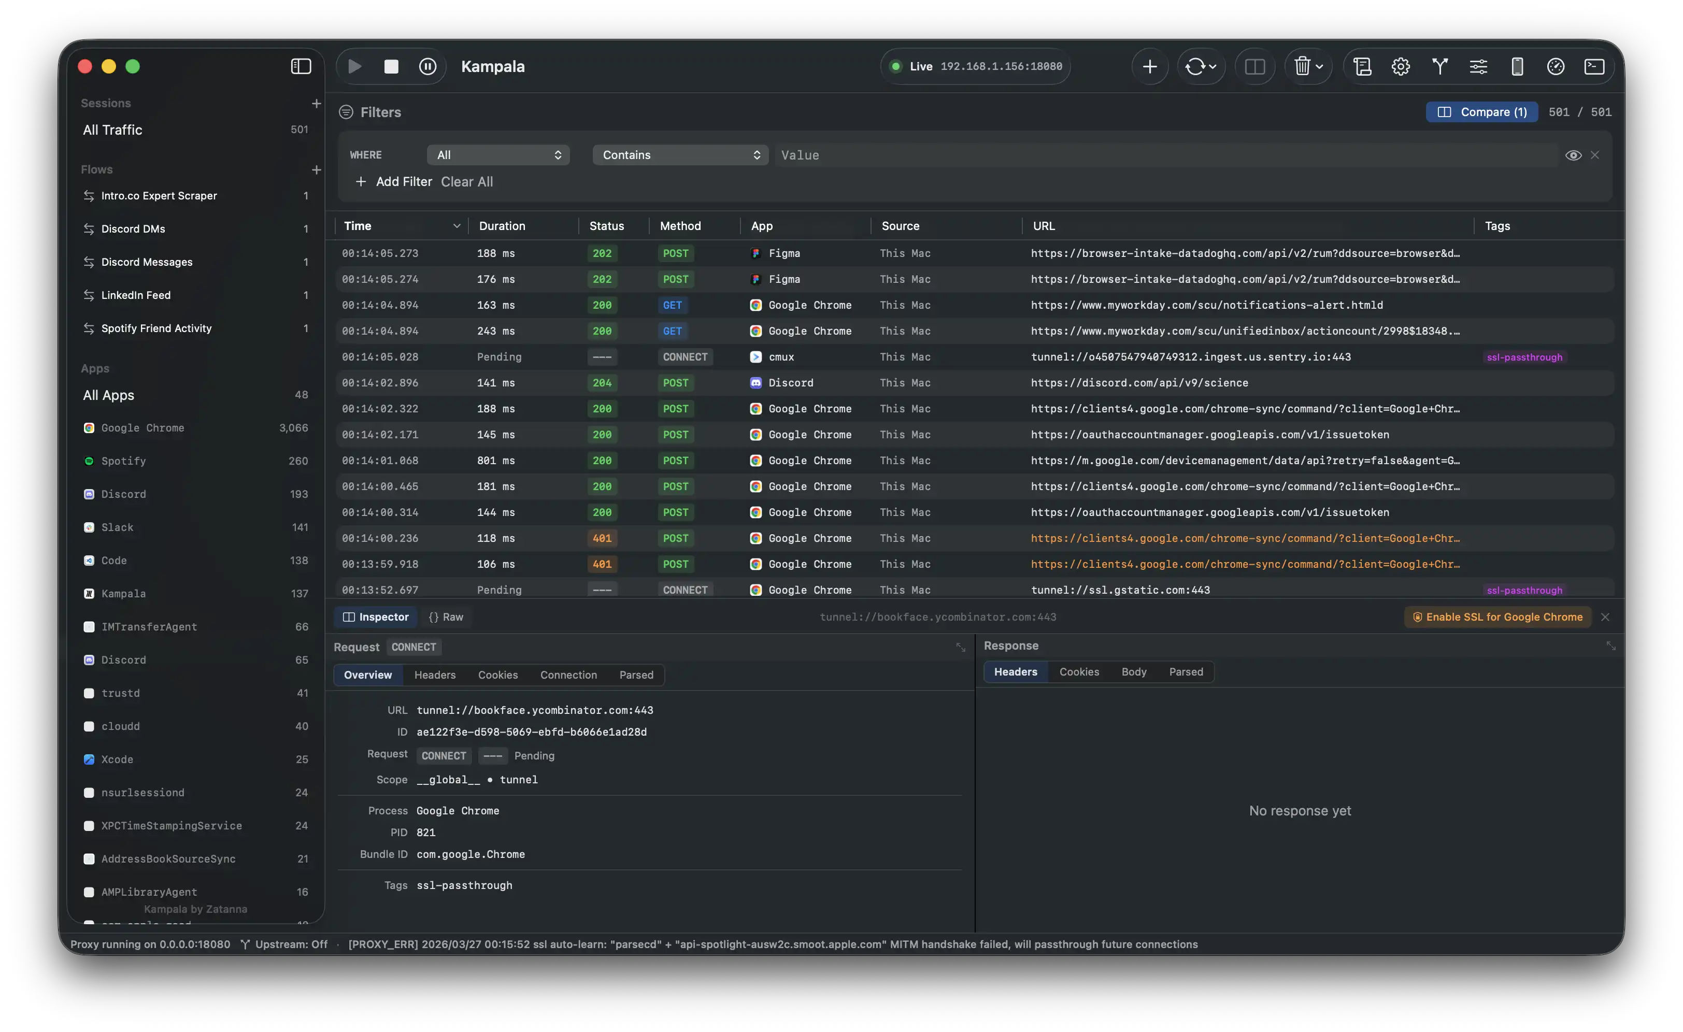
Task: Click the filter Value input field
Action: pyautogui.click(x=1161, y=155)
